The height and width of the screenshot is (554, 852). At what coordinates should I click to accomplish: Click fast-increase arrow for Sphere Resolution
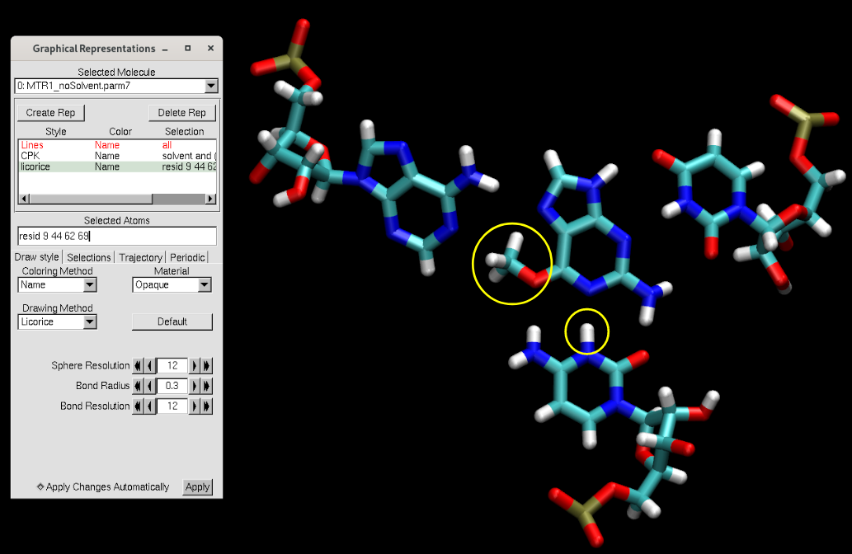pos(207,365)
